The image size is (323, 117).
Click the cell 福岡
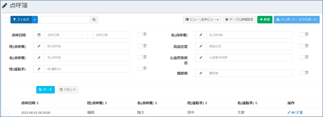pos(91,113)
